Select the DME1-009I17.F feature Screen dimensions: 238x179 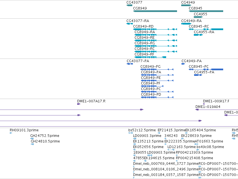(x=204, y=104)
